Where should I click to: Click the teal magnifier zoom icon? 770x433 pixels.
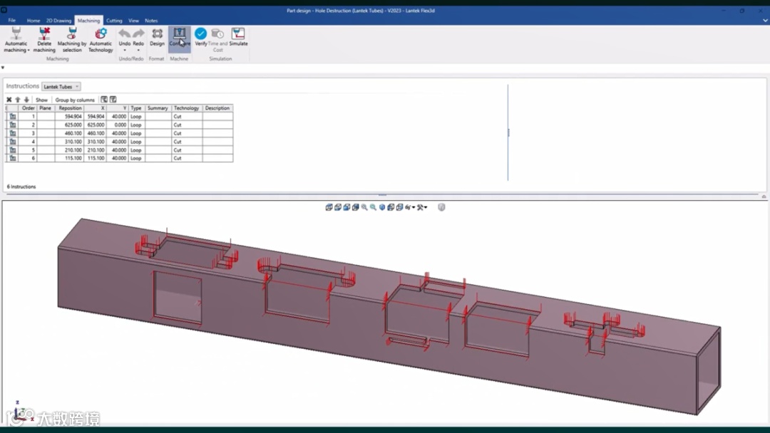373,207
